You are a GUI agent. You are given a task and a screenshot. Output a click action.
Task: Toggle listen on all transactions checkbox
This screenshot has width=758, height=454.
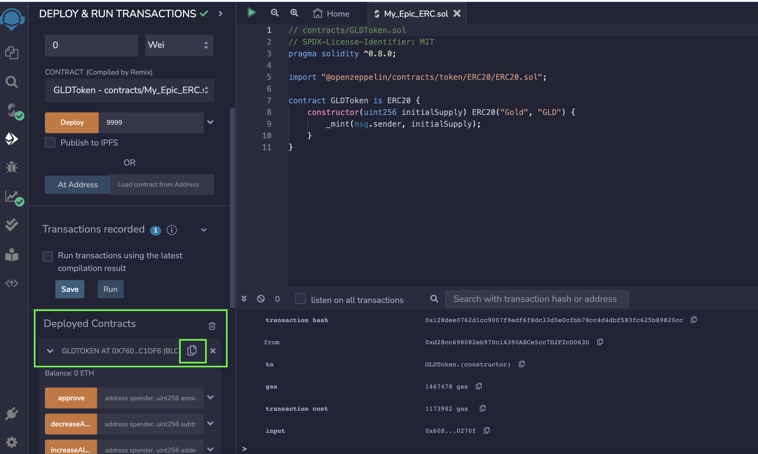(300, 298)
